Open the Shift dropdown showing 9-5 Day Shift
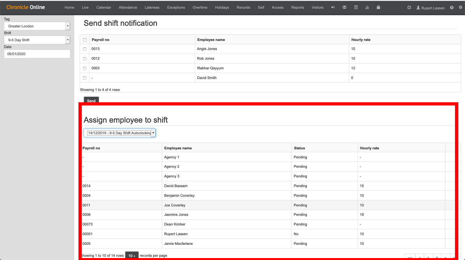 click(37, 40)
